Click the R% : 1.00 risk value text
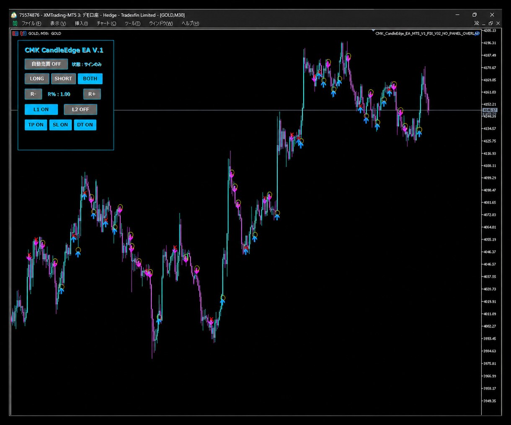Viewport: 511px width, 425px height. [x=59, y=94]
